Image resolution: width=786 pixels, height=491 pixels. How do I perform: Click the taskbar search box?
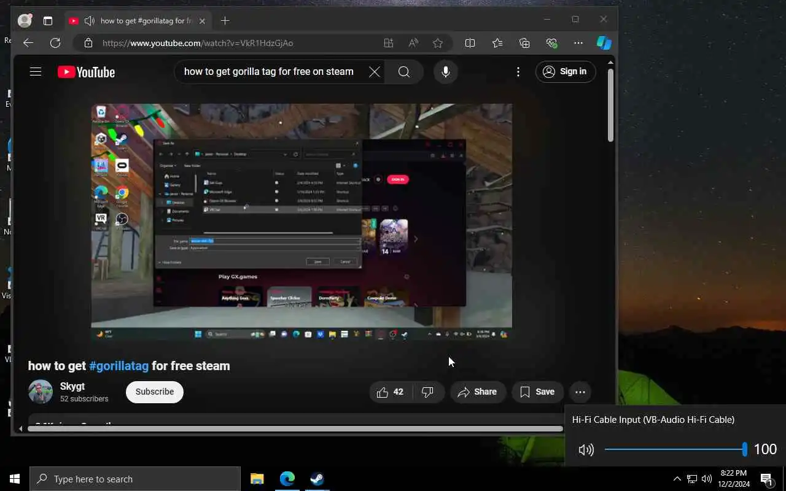pyautogui.click(x=135, y=479)
